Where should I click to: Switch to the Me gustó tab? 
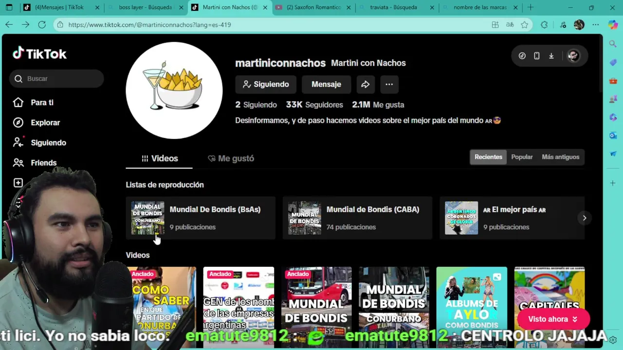[231, 158]
